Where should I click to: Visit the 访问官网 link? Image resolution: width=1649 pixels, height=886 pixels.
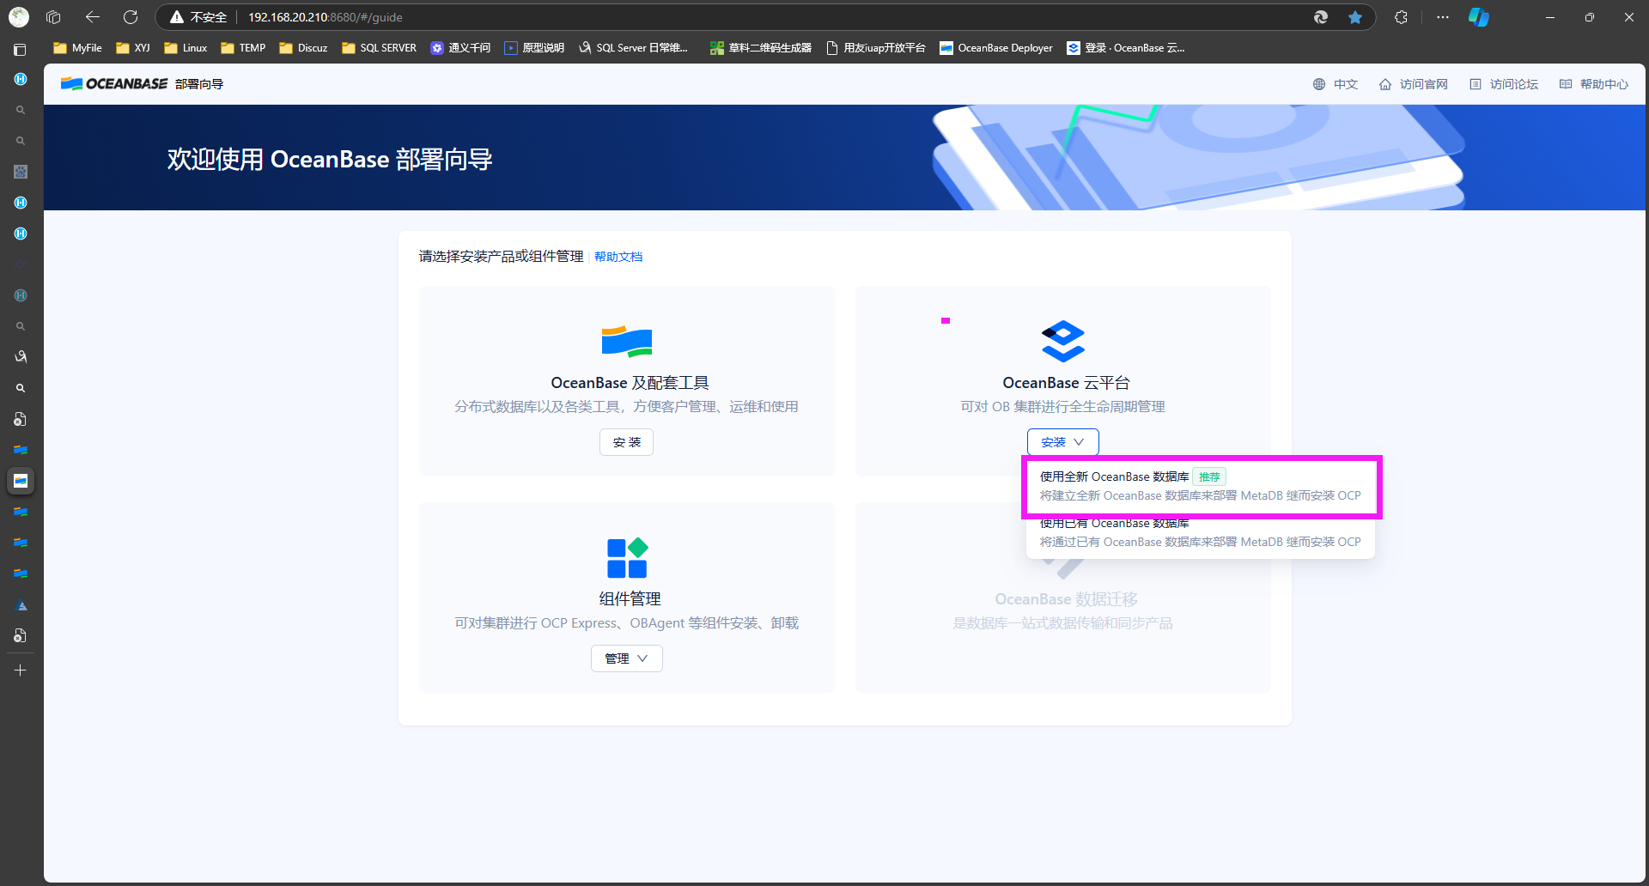coord(1414,84)
